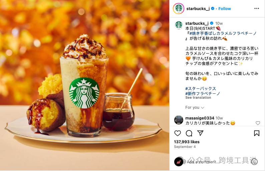Open the #新作フラペチーノ hashtag
This screenshot has width=265, height=171.
click(x=203, y=93)
